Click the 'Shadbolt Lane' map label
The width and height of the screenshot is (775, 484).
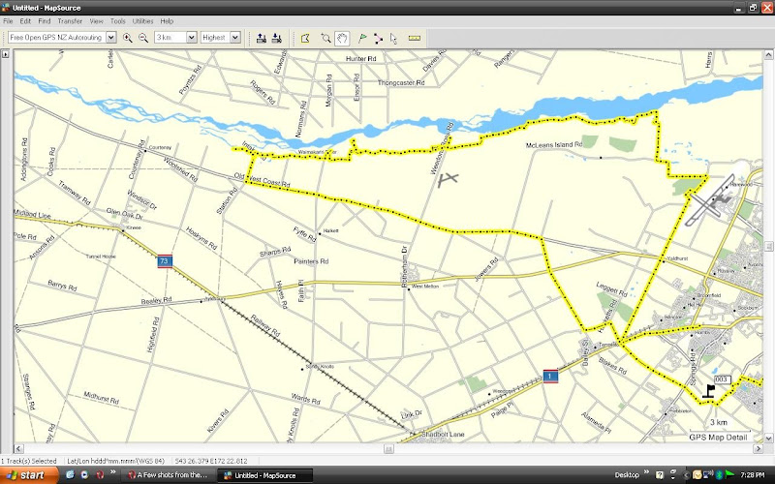(x=443, y=434)
